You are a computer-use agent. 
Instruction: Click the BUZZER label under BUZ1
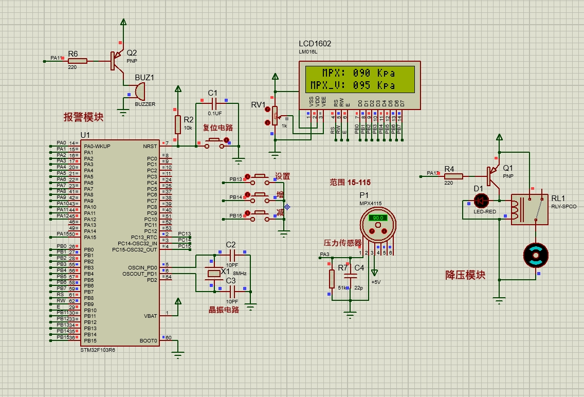(145, 104)
